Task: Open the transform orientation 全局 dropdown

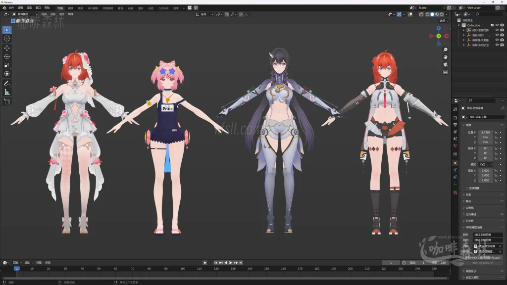Action: pyautogui.click(x=204, y=14)
